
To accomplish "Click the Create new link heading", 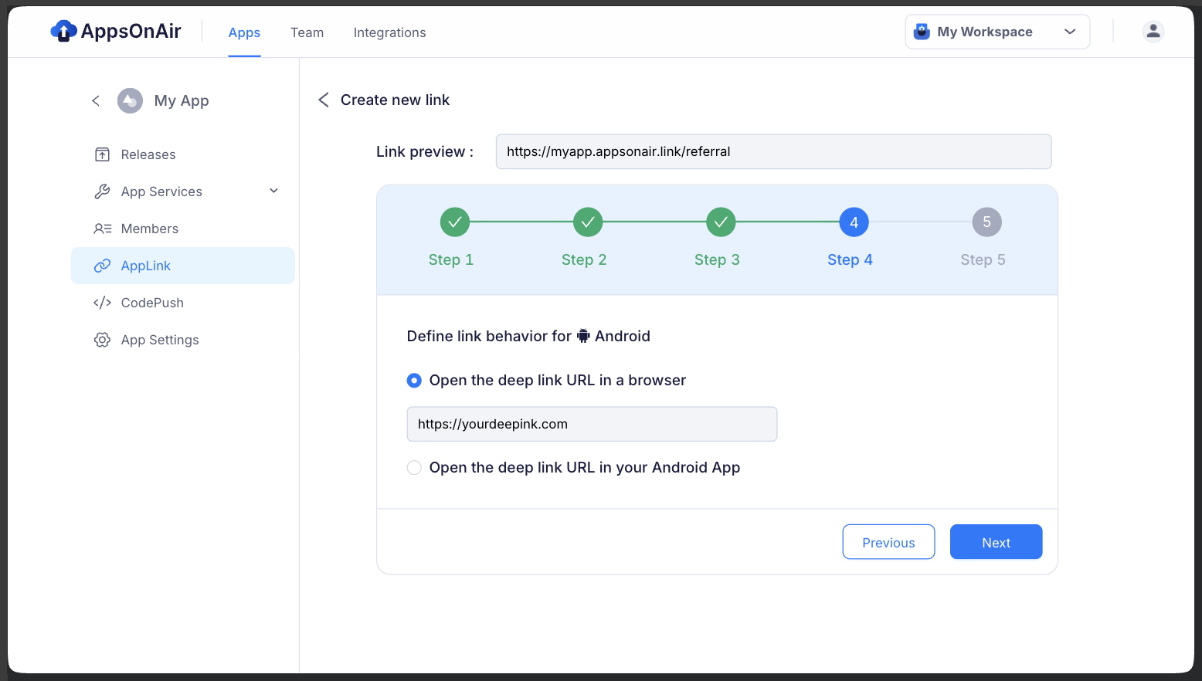I will tap(395, 100).
